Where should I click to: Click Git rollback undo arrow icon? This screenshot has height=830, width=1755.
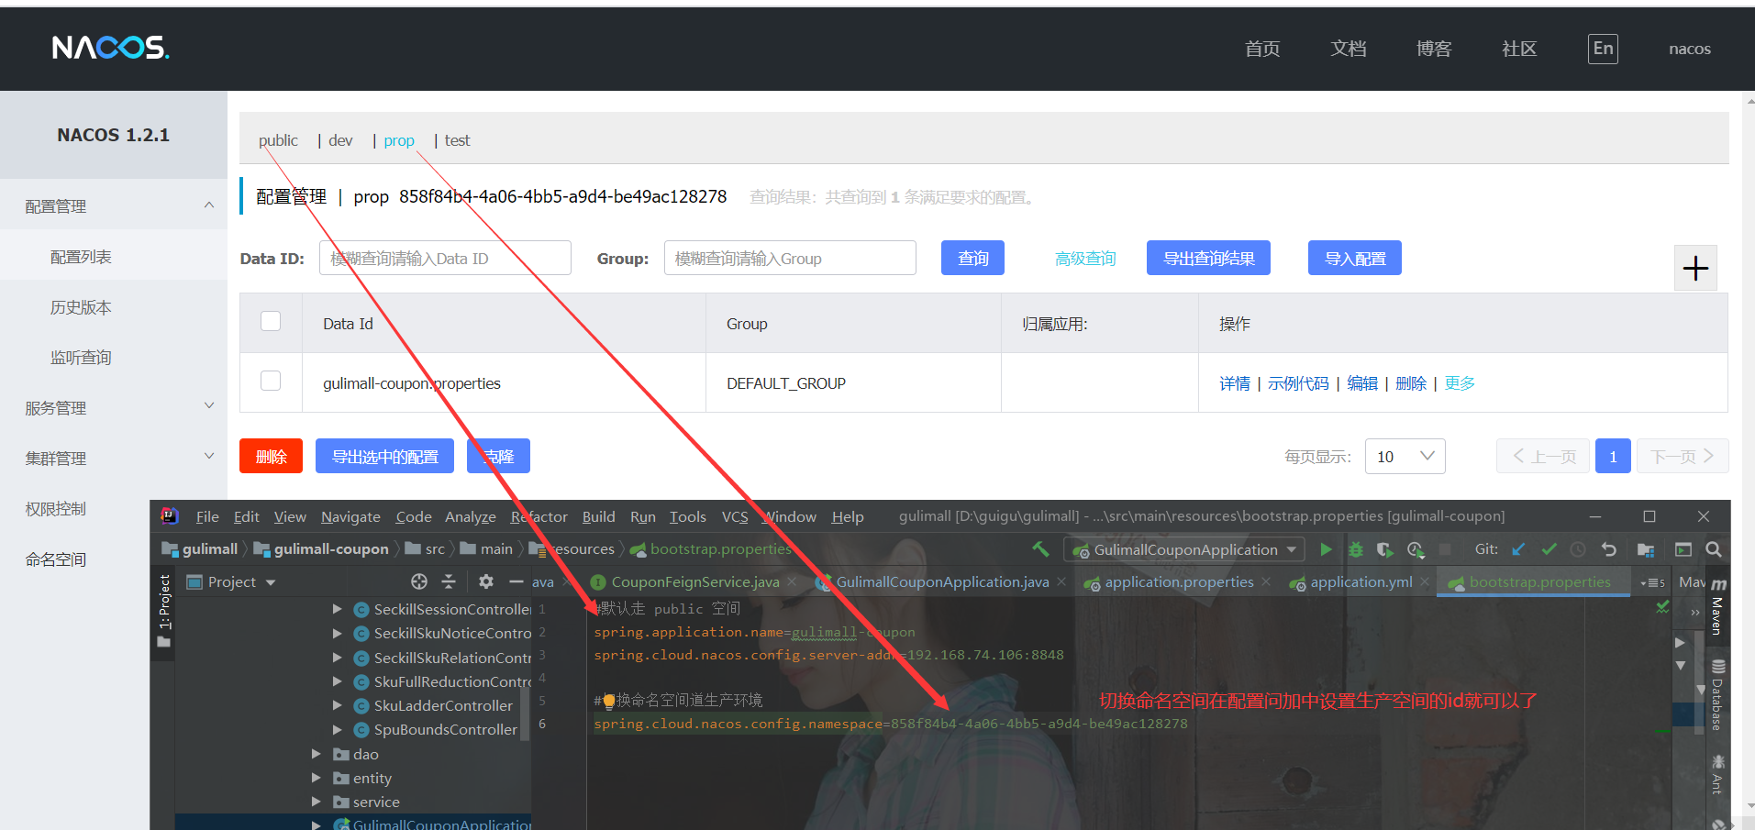coord(1608,549)
